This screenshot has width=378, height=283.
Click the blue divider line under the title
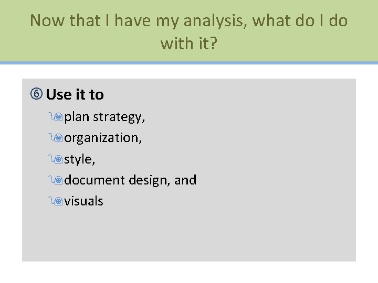(x=188, y=62)
